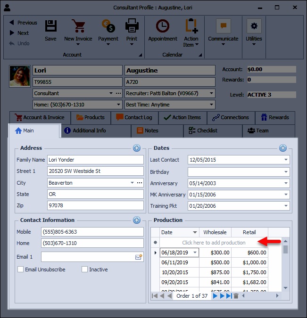Screen dimensions: 307x318
Task: Expand Account group dialog launcher
Action: 141,55
